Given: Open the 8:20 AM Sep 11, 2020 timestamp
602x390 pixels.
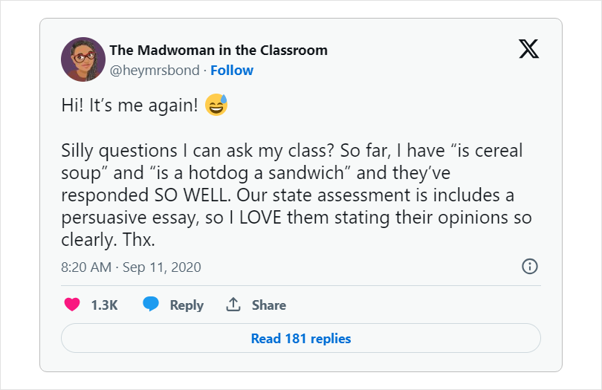Looking at the screenshot, I should pos(131,267).
